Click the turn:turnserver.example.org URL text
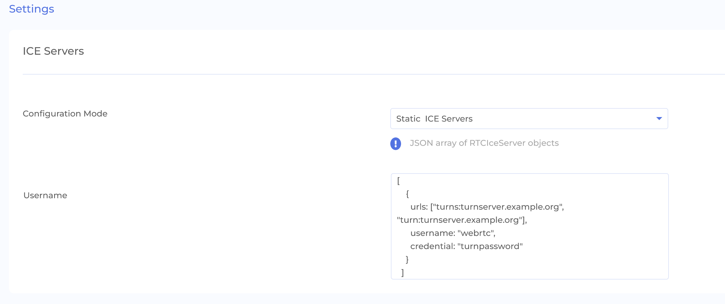The image size is (725, 304). coord(462,220)
